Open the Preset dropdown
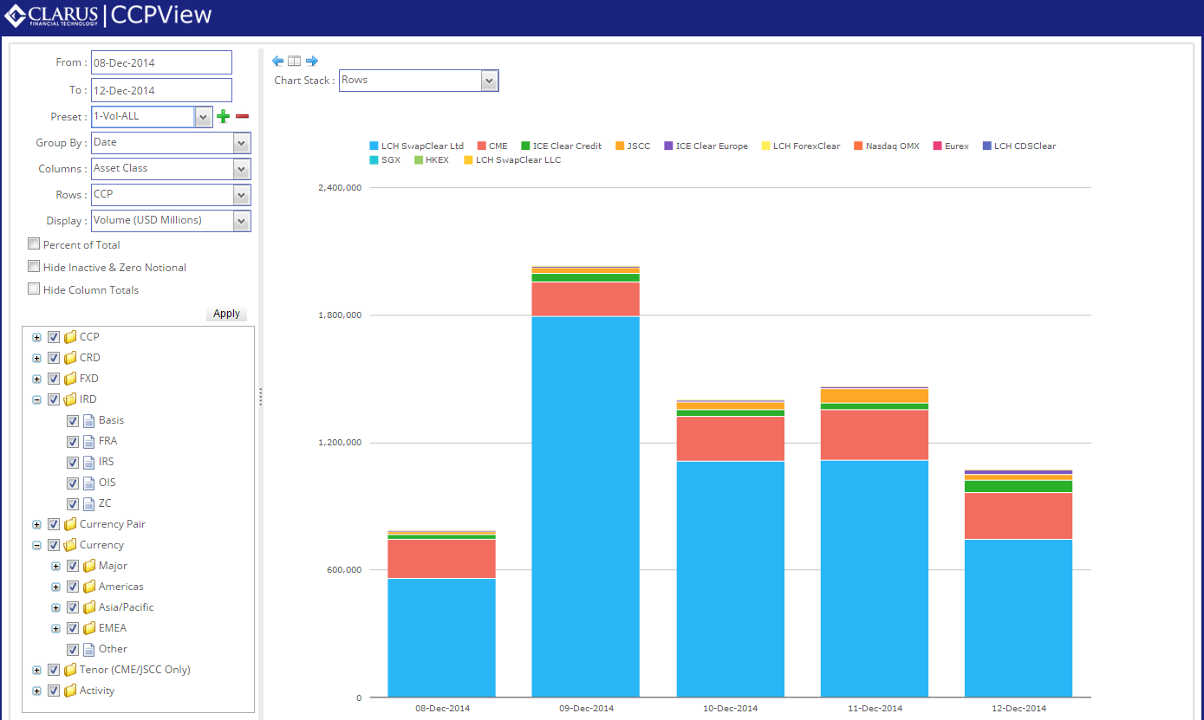Screen dimensions: 1204x720 tap(204, 117)
